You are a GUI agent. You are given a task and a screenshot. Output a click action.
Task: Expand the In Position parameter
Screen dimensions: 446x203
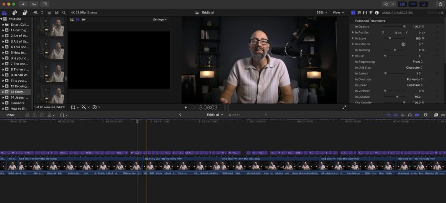pos(353,33)
